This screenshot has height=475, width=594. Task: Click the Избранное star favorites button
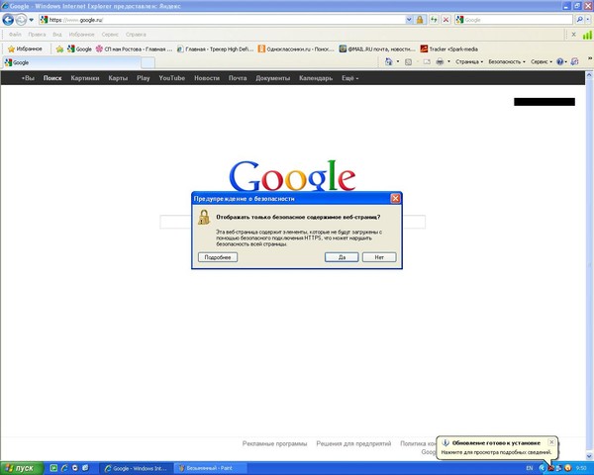(25, 48)
